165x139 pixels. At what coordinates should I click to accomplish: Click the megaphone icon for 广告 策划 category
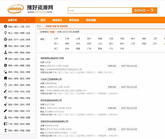5,124
